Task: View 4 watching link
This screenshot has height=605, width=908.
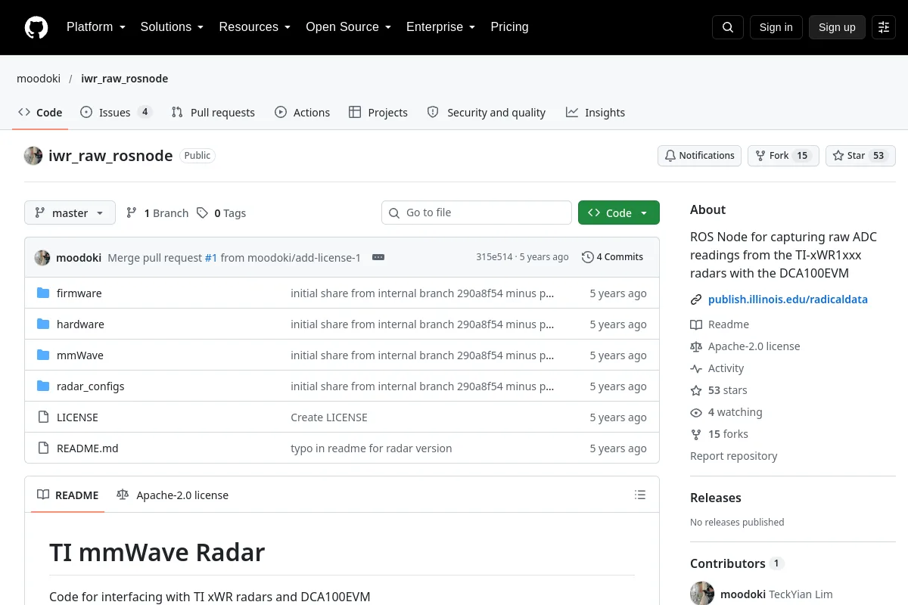Action: [x=726, y=412]
